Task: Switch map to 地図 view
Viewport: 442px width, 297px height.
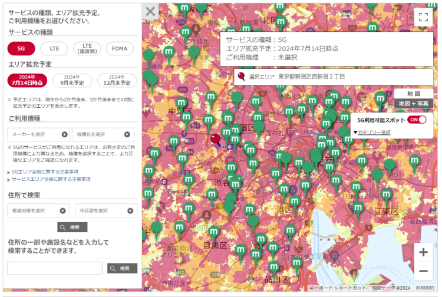Action: (414, 94)
